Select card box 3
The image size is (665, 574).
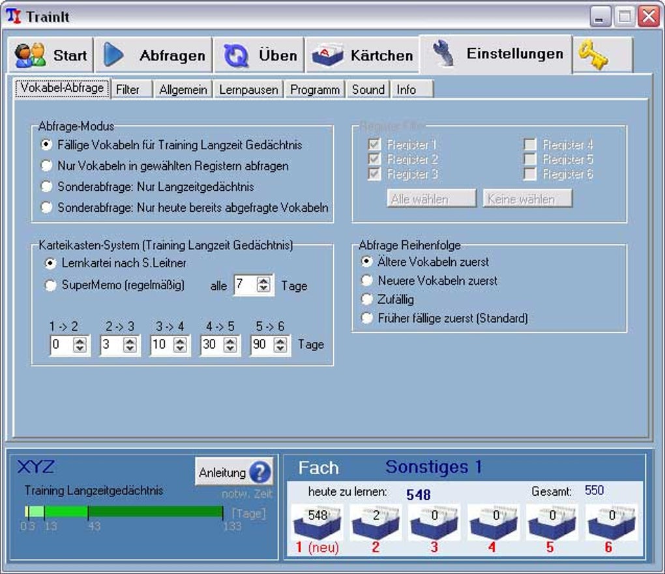coord(434,523)
